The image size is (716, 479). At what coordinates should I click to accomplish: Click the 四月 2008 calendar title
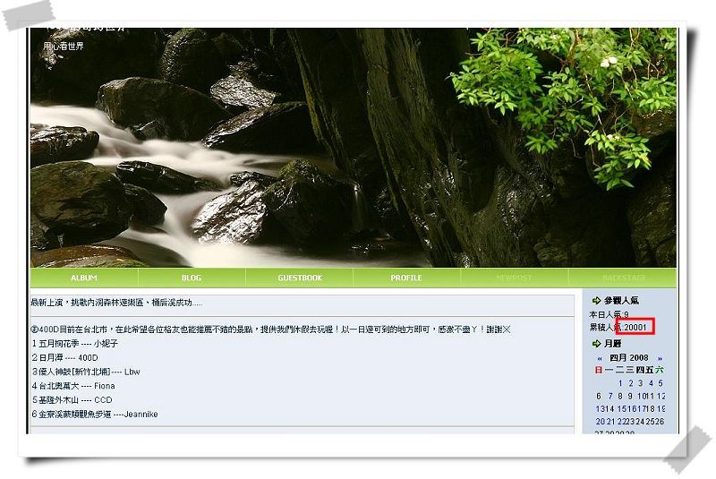[x=629, y=357]
